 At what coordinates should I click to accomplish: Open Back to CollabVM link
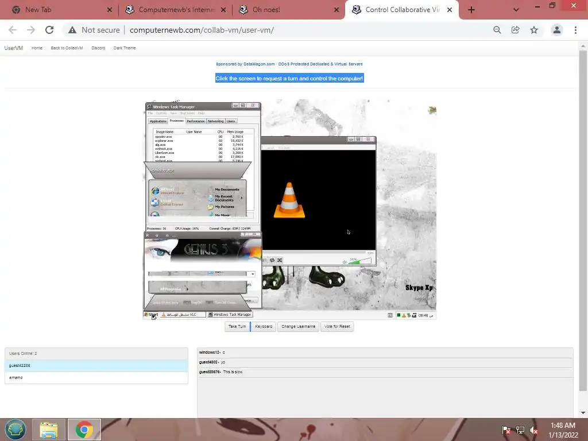coord(67,48)
